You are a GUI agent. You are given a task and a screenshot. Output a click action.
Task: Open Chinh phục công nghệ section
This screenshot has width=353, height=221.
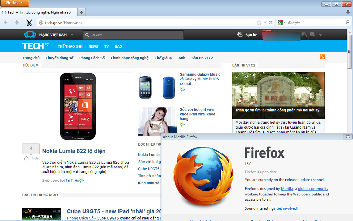[x=130, y=58]
